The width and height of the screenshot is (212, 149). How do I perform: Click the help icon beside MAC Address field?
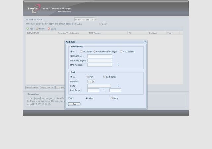click(x=118, y=64)
